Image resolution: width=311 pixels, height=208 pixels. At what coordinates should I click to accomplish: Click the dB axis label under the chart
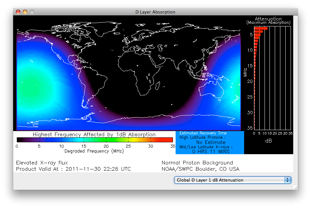click(x=269, y=140)
